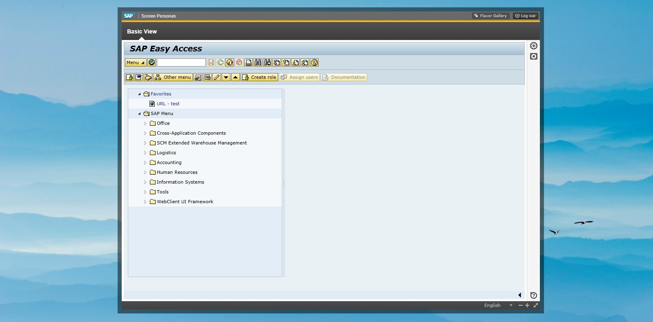Zoom out with the minus icon

[521, 305]
